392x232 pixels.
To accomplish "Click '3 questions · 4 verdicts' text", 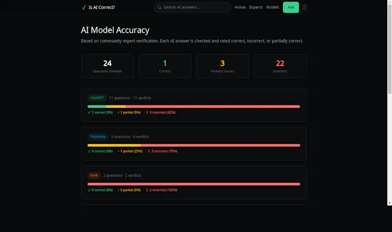I will pyautogui.click(x=130, y=137).
